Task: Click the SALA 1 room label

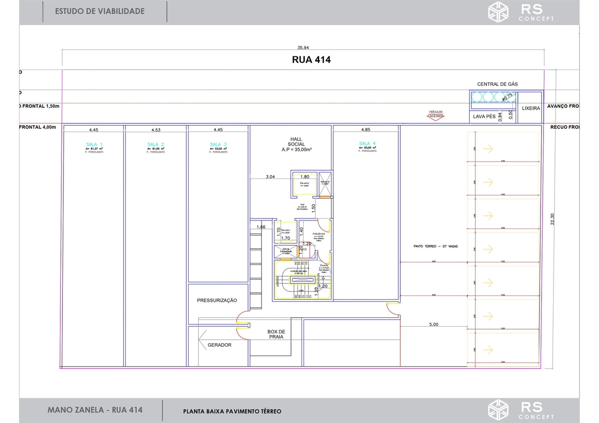Action: click(x=94, y=144)
